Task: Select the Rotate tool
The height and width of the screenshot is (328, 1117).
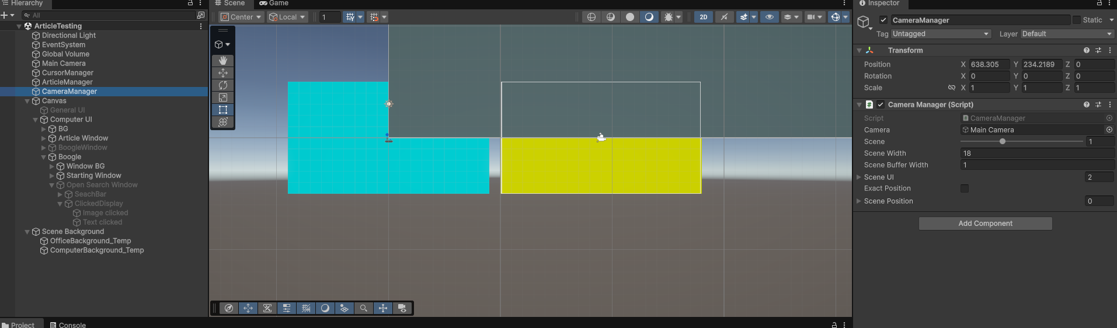Action: pyautogui.click(x=223, y=85)
